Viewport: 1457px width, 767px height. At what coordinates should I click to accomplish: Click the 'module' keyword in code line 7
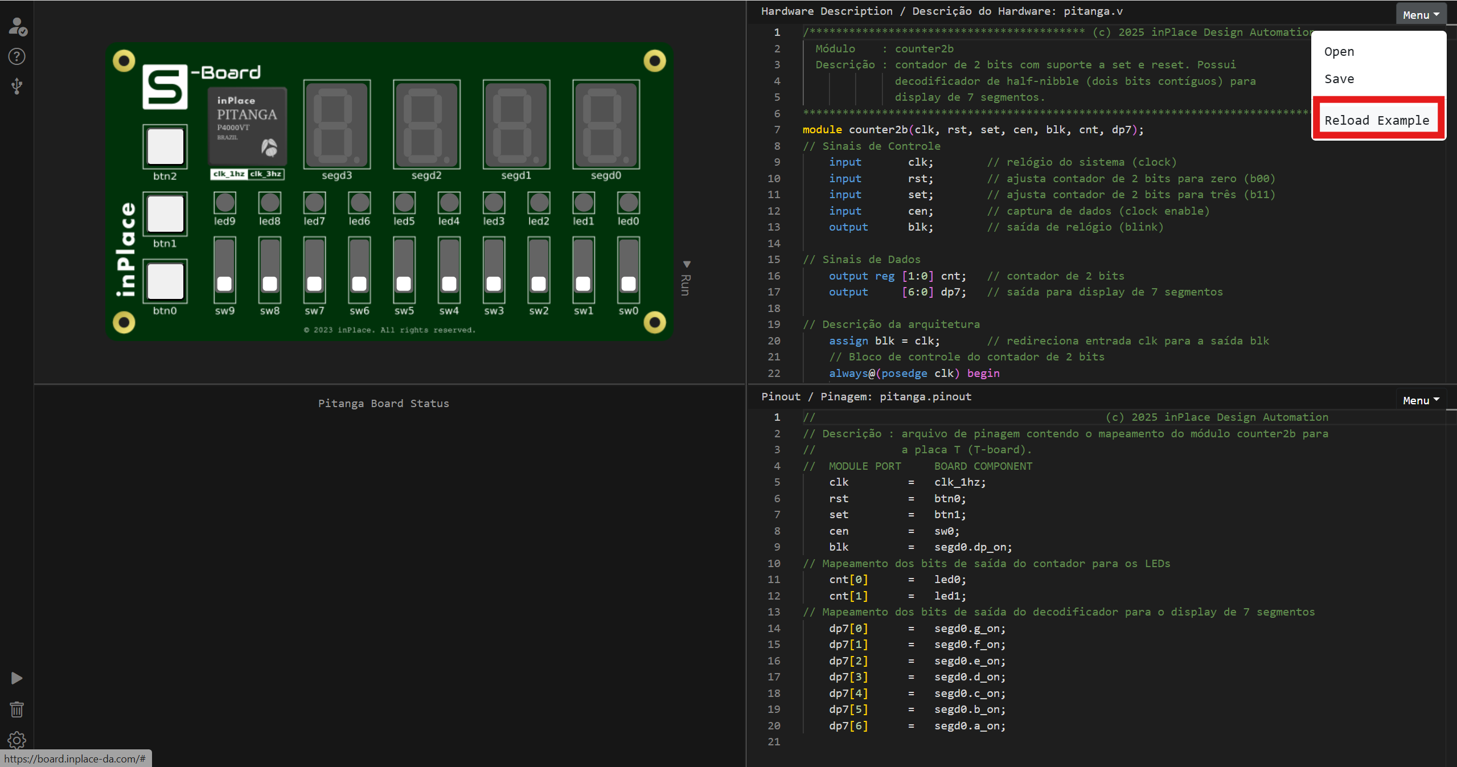tap(822, 130)
